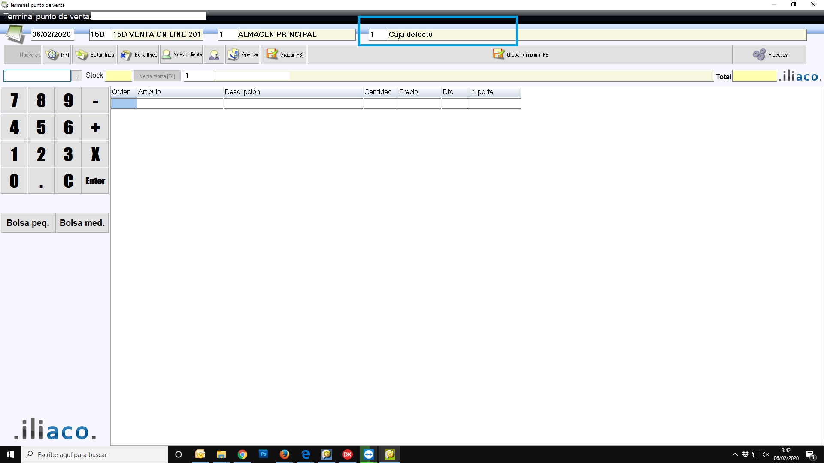Click the F7 search article button
824x463 pixels.
coord(57,54)
